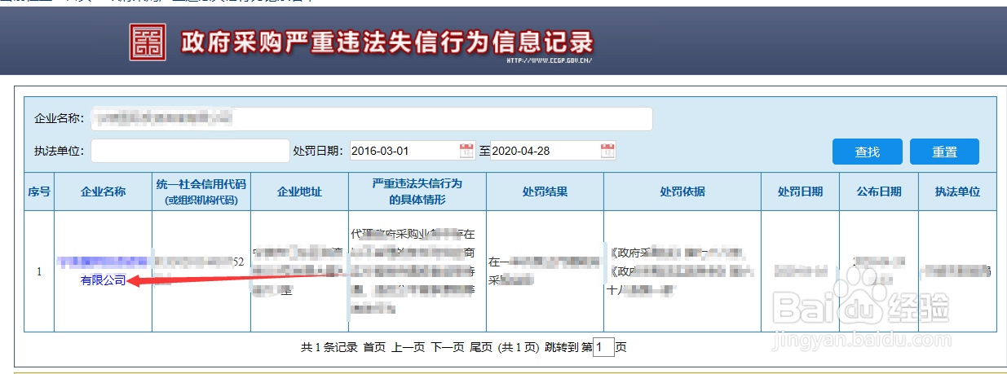The image size is (1007, 374).
Task: Click the red seal logo in the banner
Action: pos(147,42)
